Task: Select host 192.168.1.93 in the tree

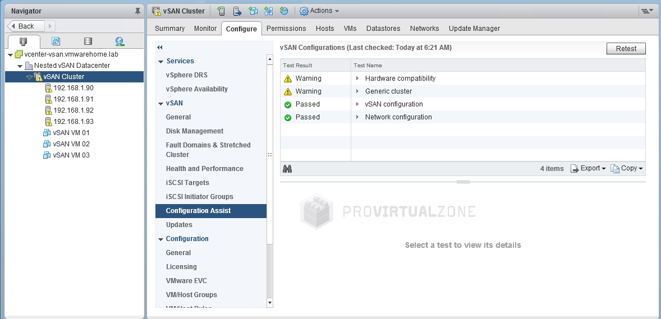Action: 74,121
